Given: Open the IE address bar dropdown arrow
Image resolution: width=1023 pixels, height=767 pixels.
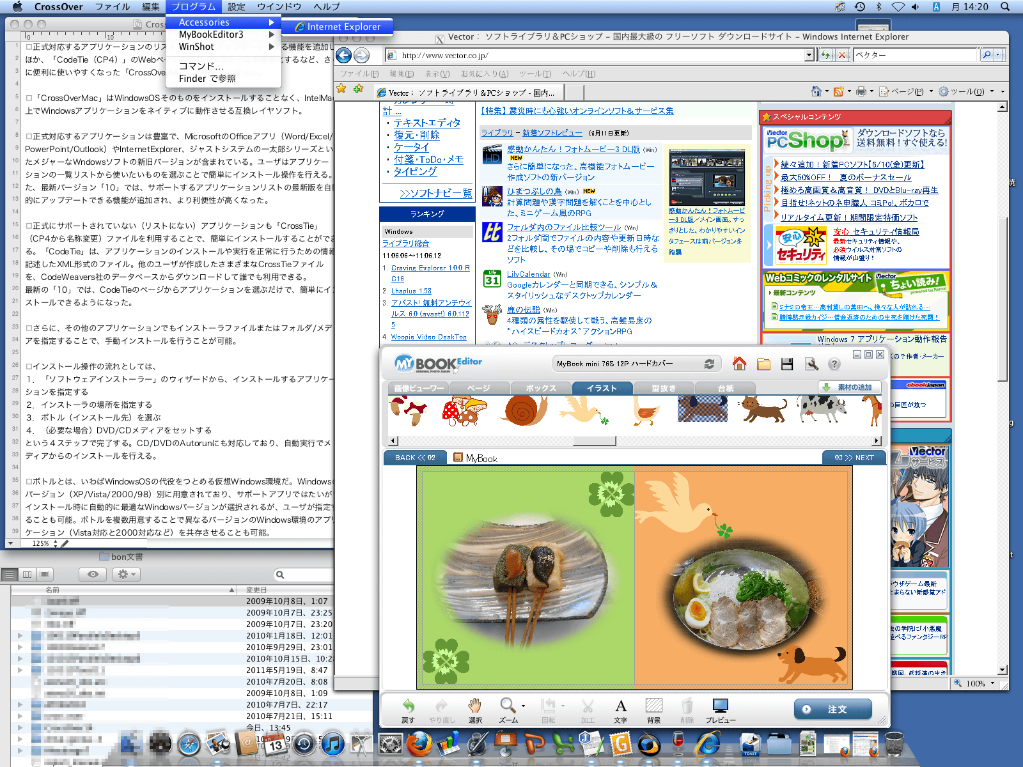Looking at the screenshot, I should point(809,56).
